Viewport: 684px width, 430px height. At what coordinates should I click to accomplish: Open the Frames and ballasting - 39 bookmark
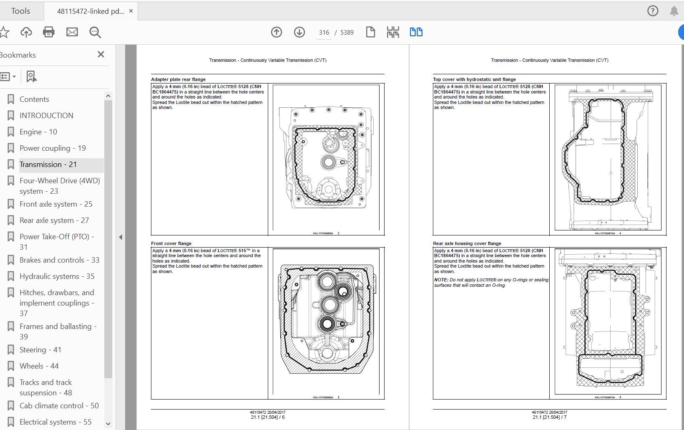point(58,331)
